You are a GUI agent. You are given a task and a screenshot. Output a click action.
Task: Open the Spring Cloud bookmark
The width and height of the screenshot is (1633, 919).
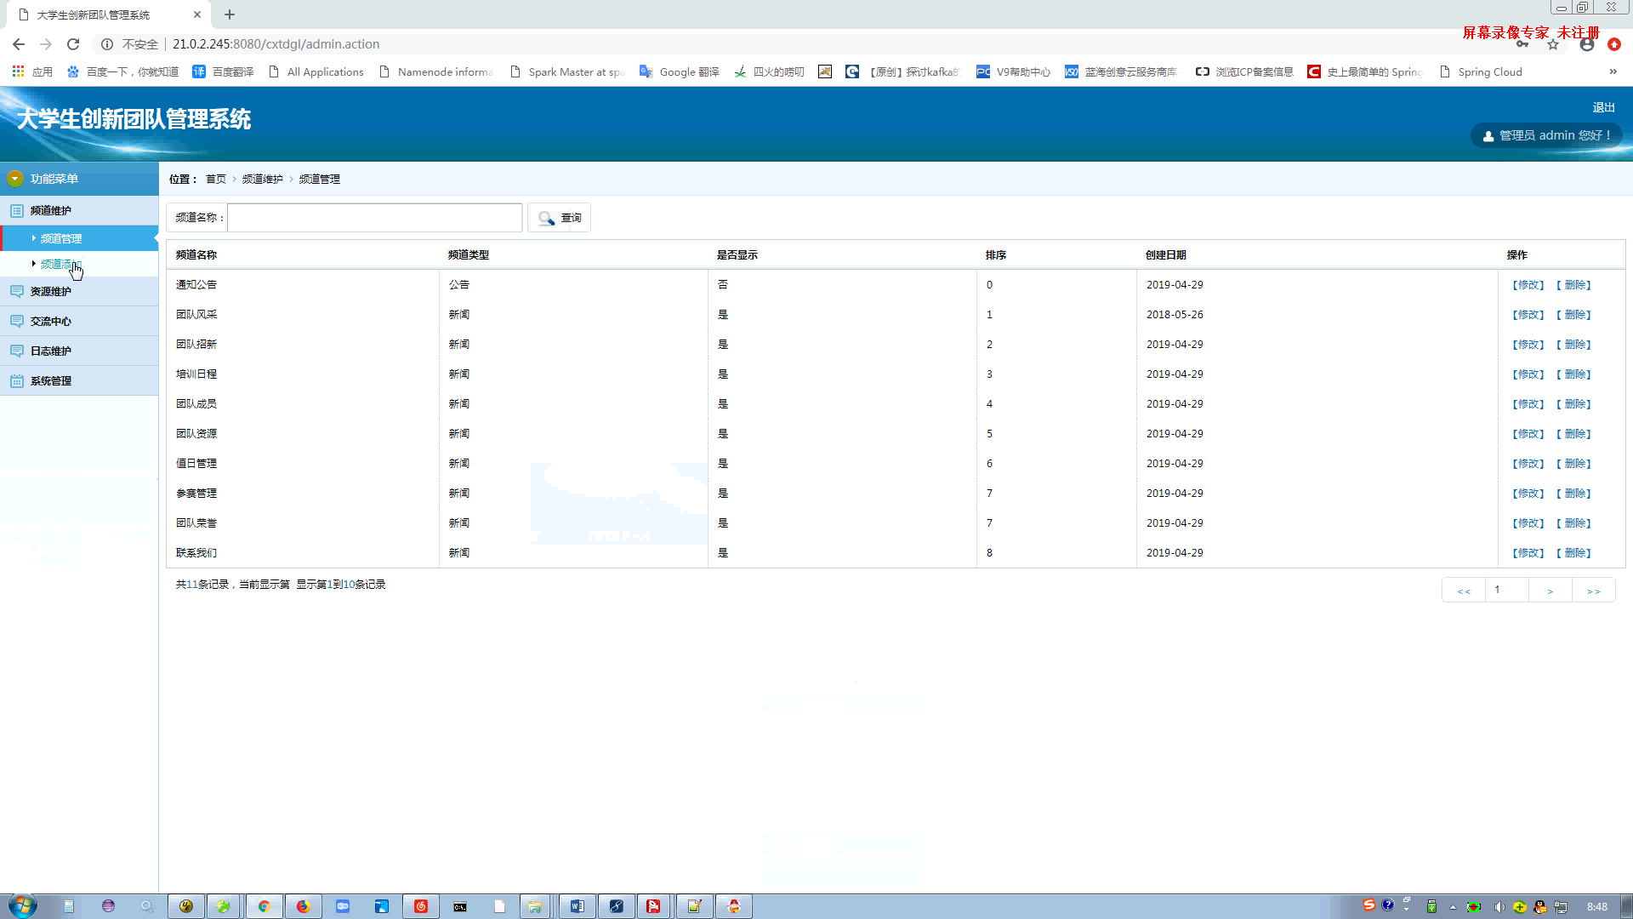1480,71
